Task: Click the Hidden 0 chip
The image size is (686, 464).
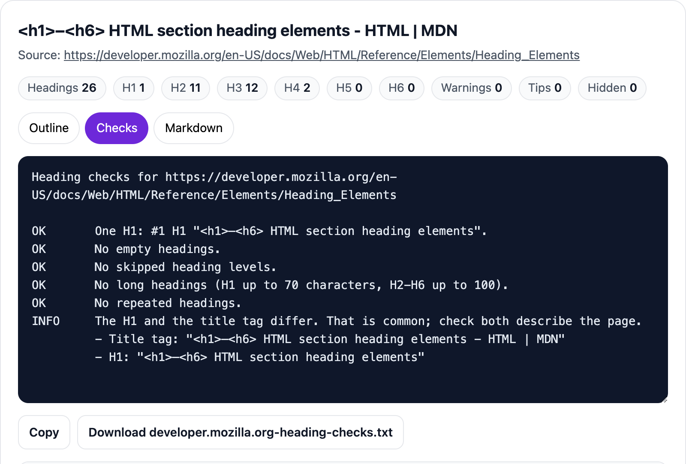Action: [612, 88]
